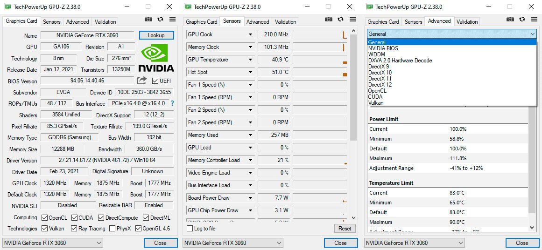Screen dimensions: 542x250
Task: Select DXVA 2.0 Hardware Decode option
Action: (x=451, y=61)
